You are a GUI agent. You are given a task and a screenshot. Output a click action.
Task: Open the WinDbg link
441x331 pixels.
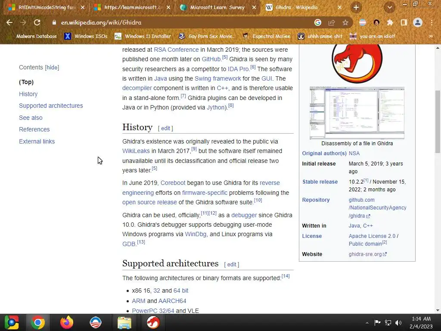click(x=196, y=234)
